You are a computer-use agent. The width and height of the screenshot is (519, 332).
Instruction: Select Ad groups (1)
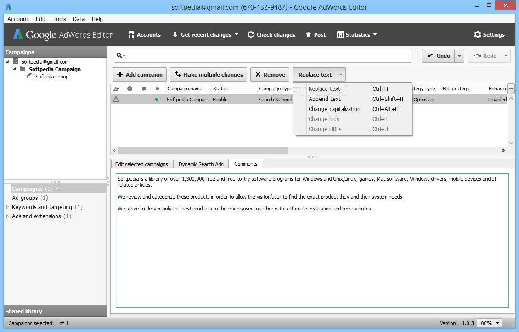(x=30, y=198)
